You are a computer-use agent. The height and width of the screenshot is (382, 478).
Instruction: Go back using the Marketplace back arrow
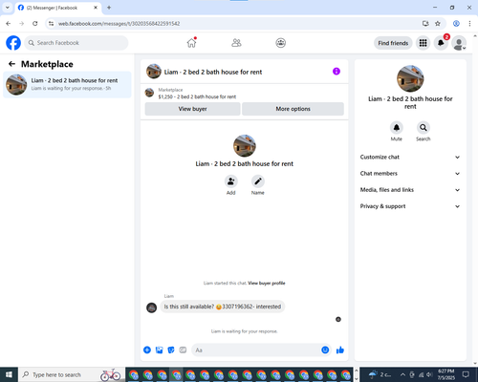coord(11,64)
